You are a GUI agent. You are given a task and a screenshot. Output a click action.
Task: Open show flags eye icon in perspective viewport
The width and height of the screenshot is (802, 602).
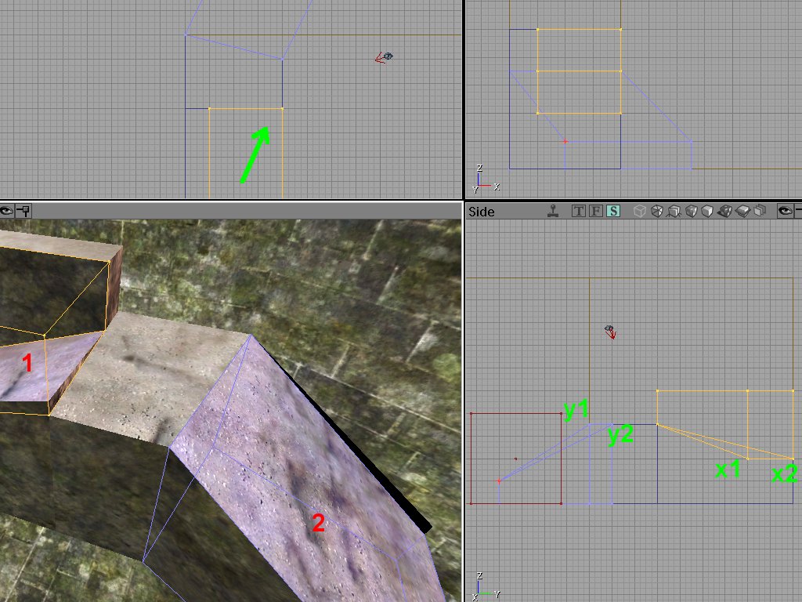point(6,212)
